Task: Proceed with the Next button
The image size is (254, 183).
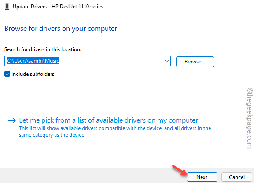Action: (202, 177)
